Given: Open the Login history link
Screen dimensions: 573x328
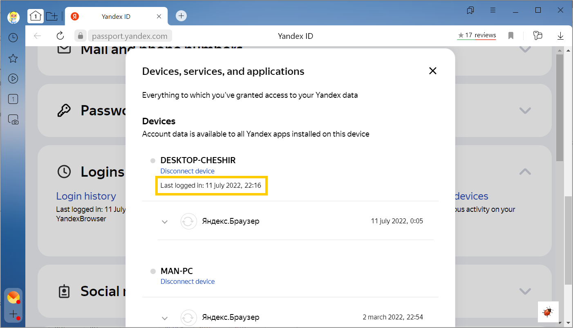Looking at the screenshot, I should 86,196.
